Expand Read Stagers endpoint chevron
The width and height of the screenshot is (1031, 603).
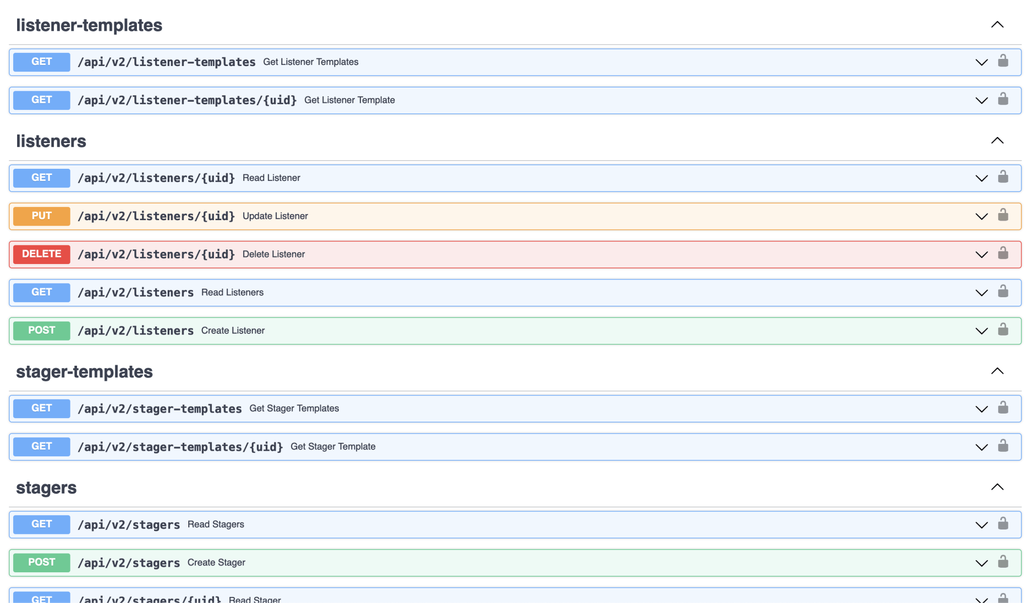click(x=981, y=525)
